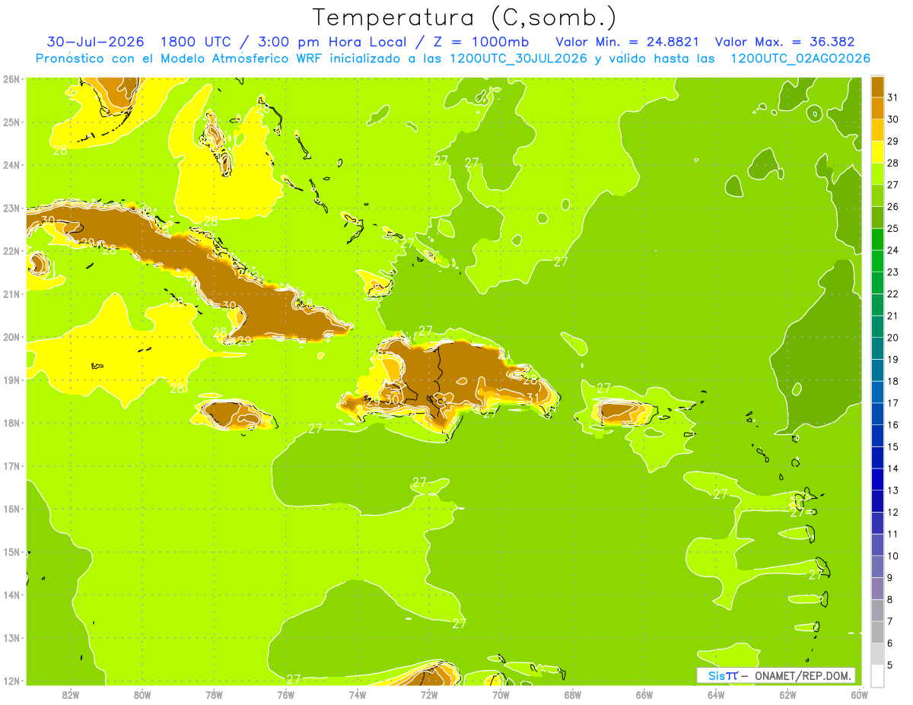
Task: Click the latitude axis label "22N"
Action: pyautogui.click(x=11, y=251)
